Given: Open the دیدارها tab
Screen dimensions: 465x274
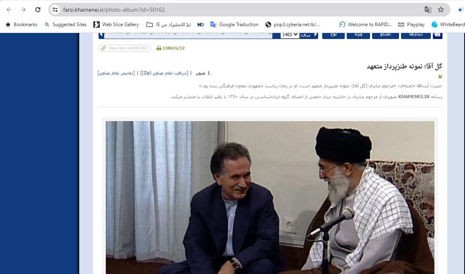Looking at the screenshot, I should pos(416,35).
